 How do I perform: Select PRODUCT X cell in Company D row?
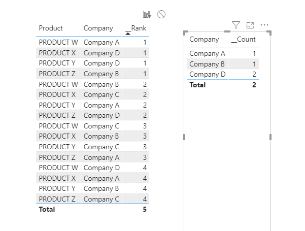click(57, 53)
